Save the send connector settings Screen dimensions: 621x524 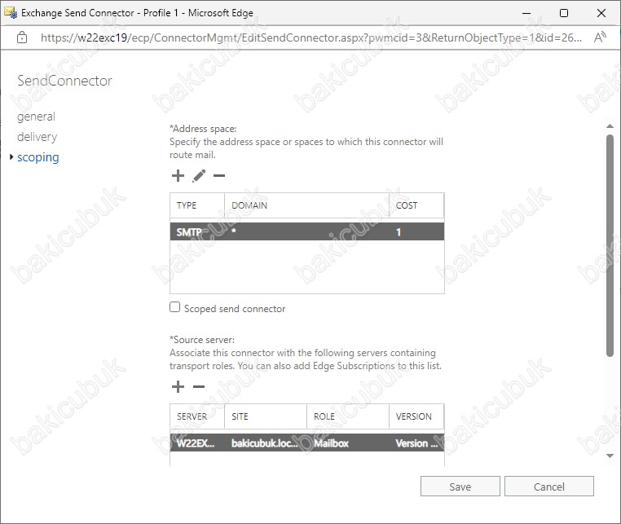(460, 487)
